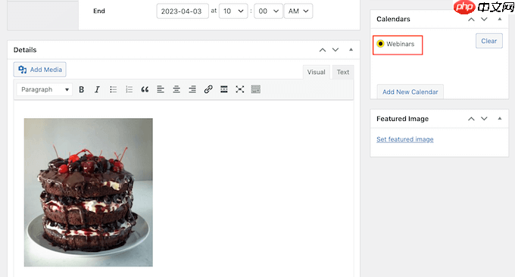Click Add New Calendar

pos(410,92)
